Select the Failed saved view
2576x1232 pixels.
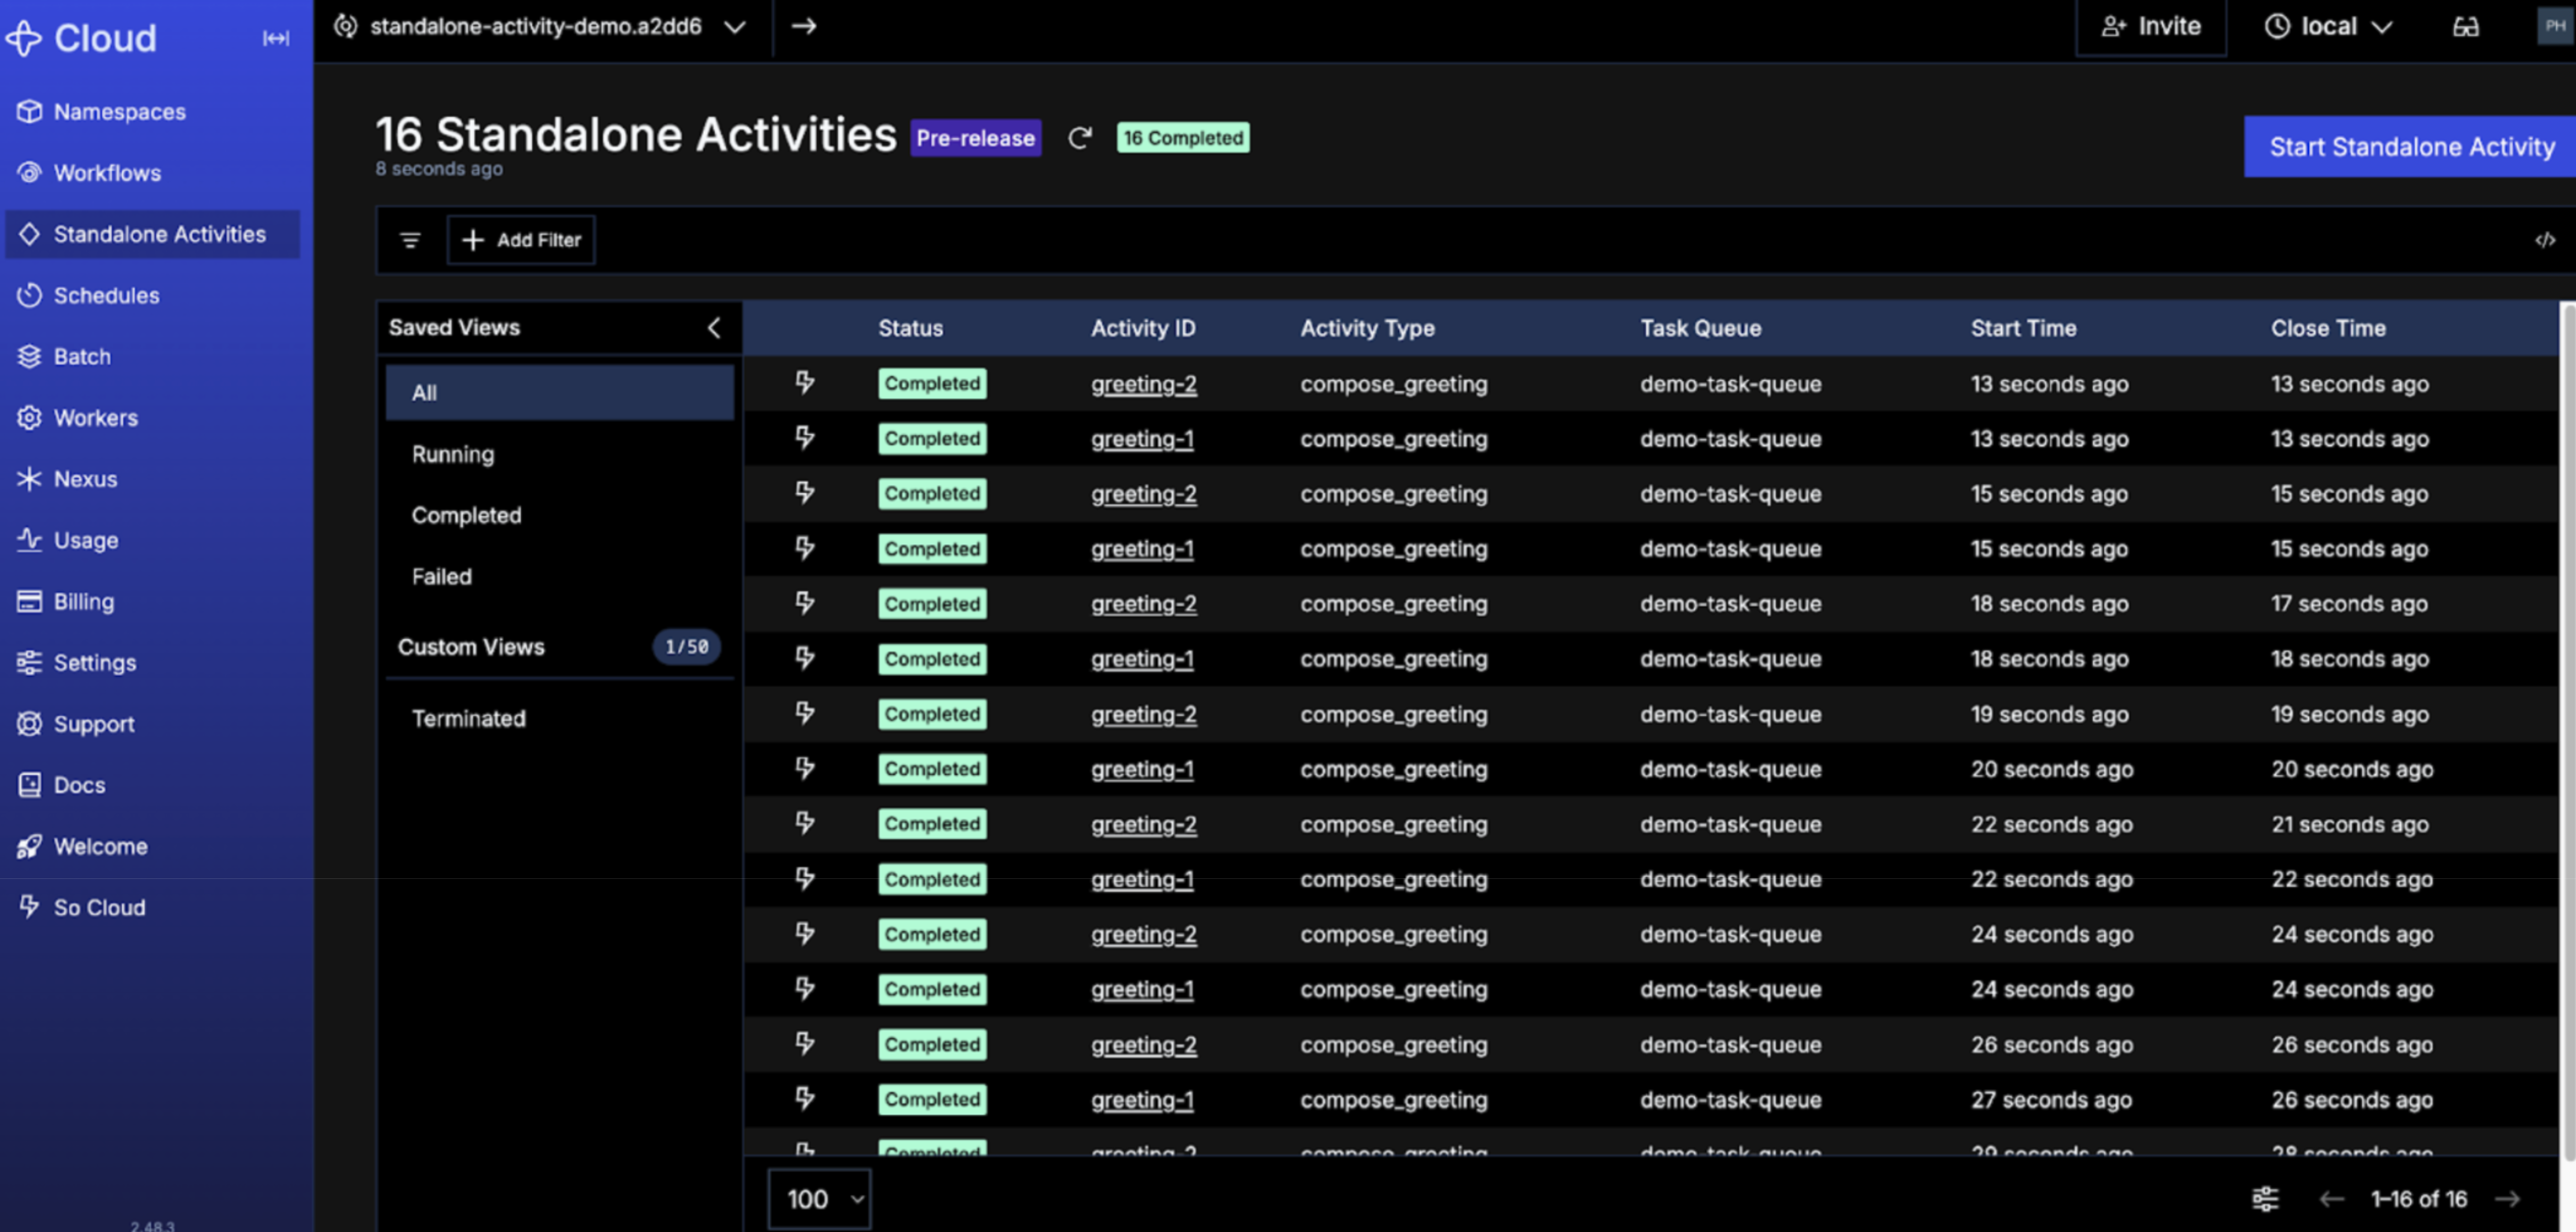pos(560,576)
